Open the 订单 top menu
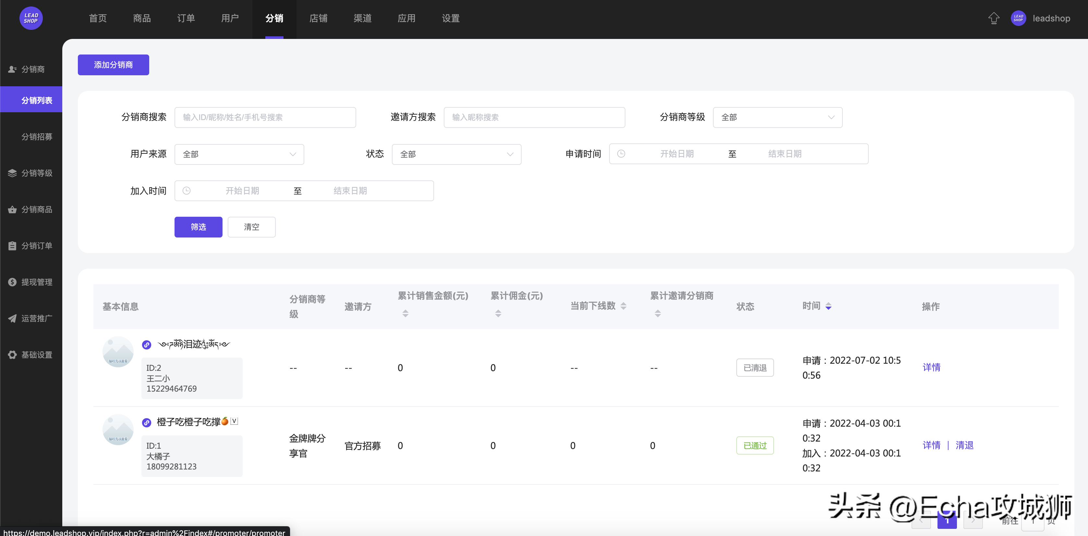The width and height of the screenshot is (1088, 536). coord(186,18)
